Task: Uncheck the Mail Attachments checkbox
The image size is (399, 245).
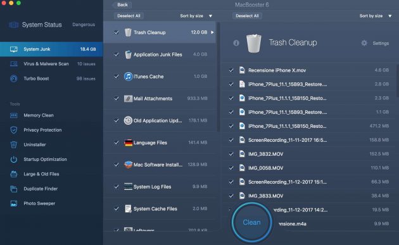Action: click(x=117, y=99)
